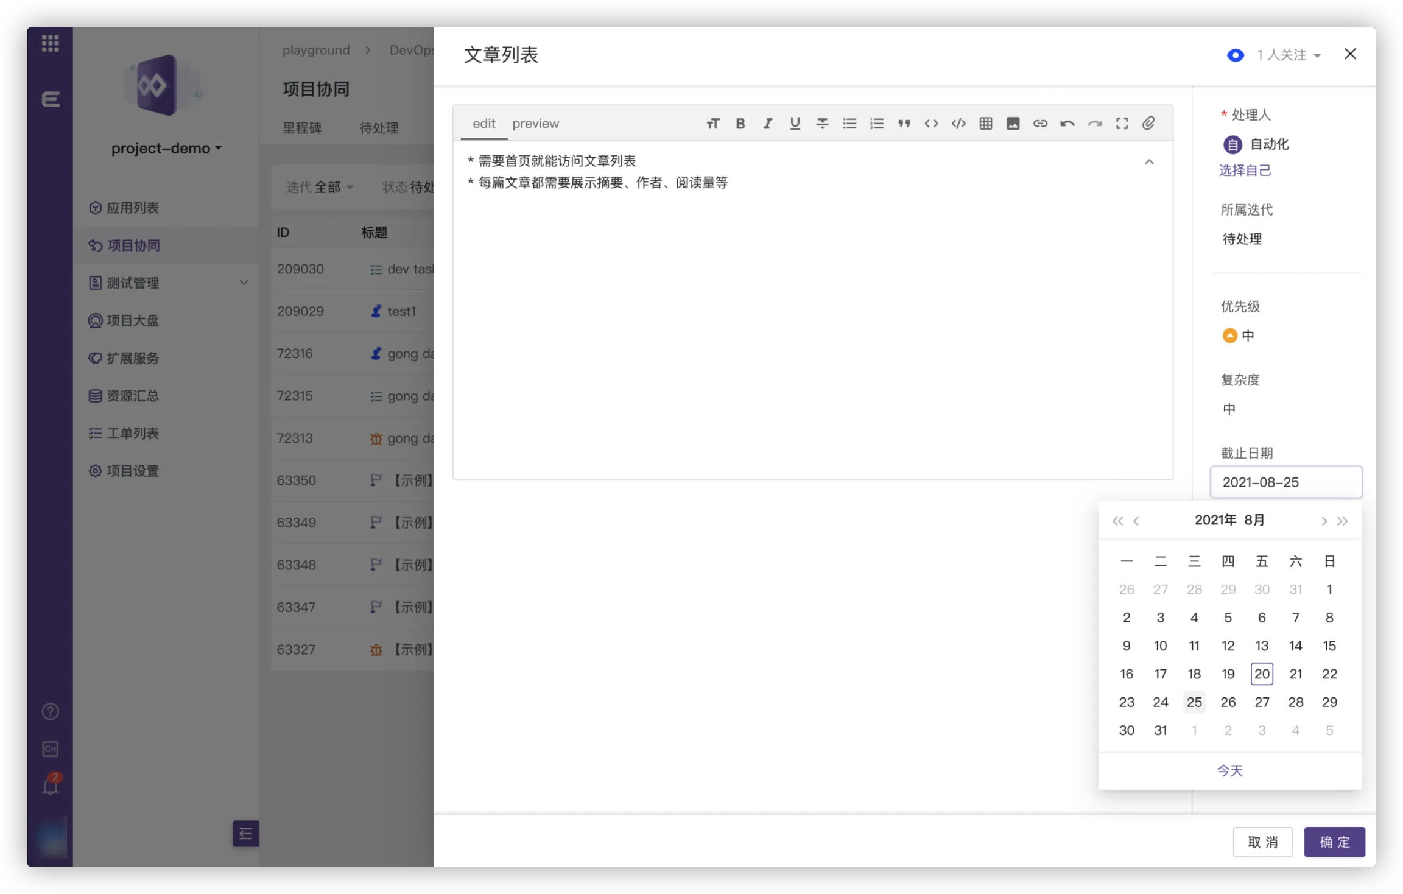Apply strikethrough text formatting
1403x894 pixels.
(x=822, y=124)
